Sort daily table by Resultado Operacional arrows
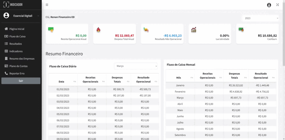 click(x=156, y=82)
